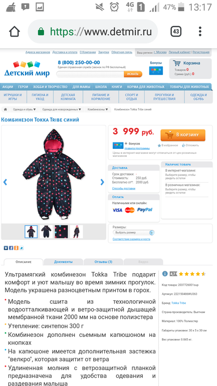Add item with В корзину button
The image size is (217, 386).
click(183, 135)
